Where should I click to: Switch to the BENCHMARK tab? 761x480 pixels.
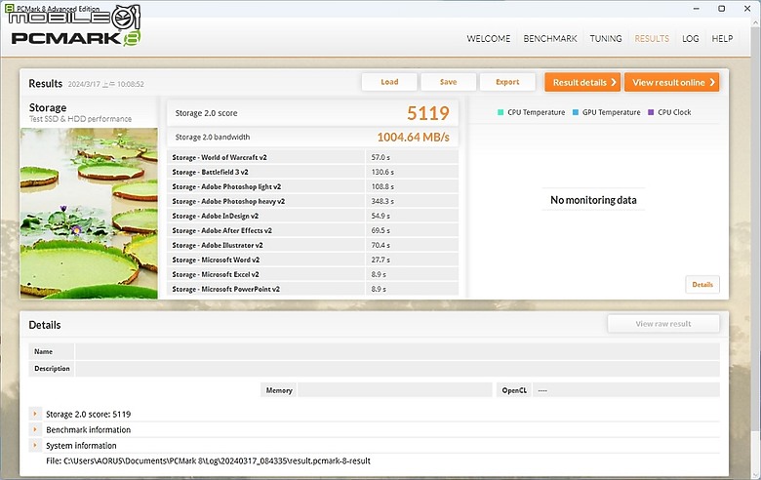pyautogui.click(x=550, y=39)
